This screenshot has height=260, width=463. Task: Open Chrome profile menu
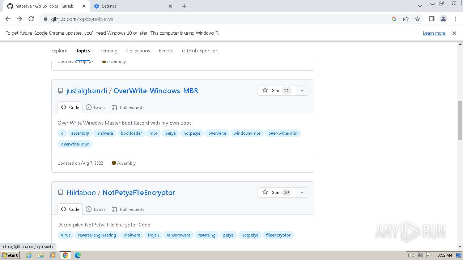click(x=443, y=19)
